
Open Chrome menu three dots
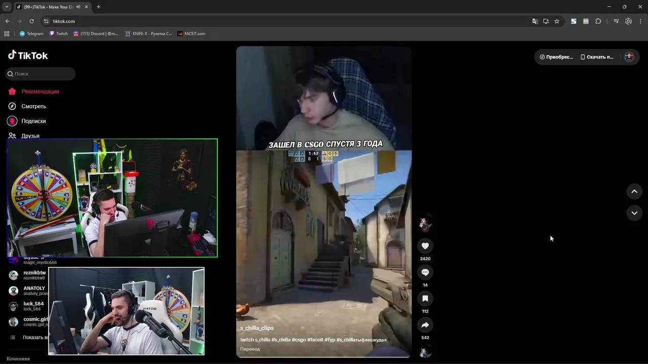[641, 21]
